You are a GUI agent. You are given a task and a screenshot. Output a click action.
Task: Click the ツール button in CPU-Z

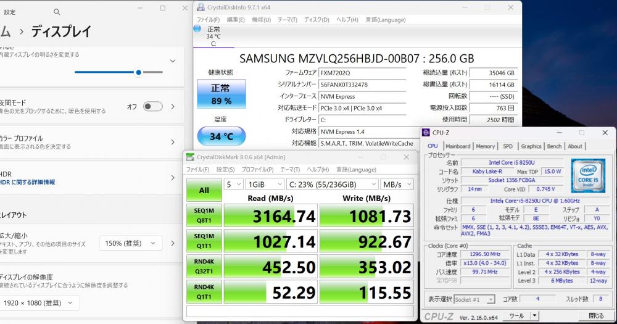pos(516,315)
